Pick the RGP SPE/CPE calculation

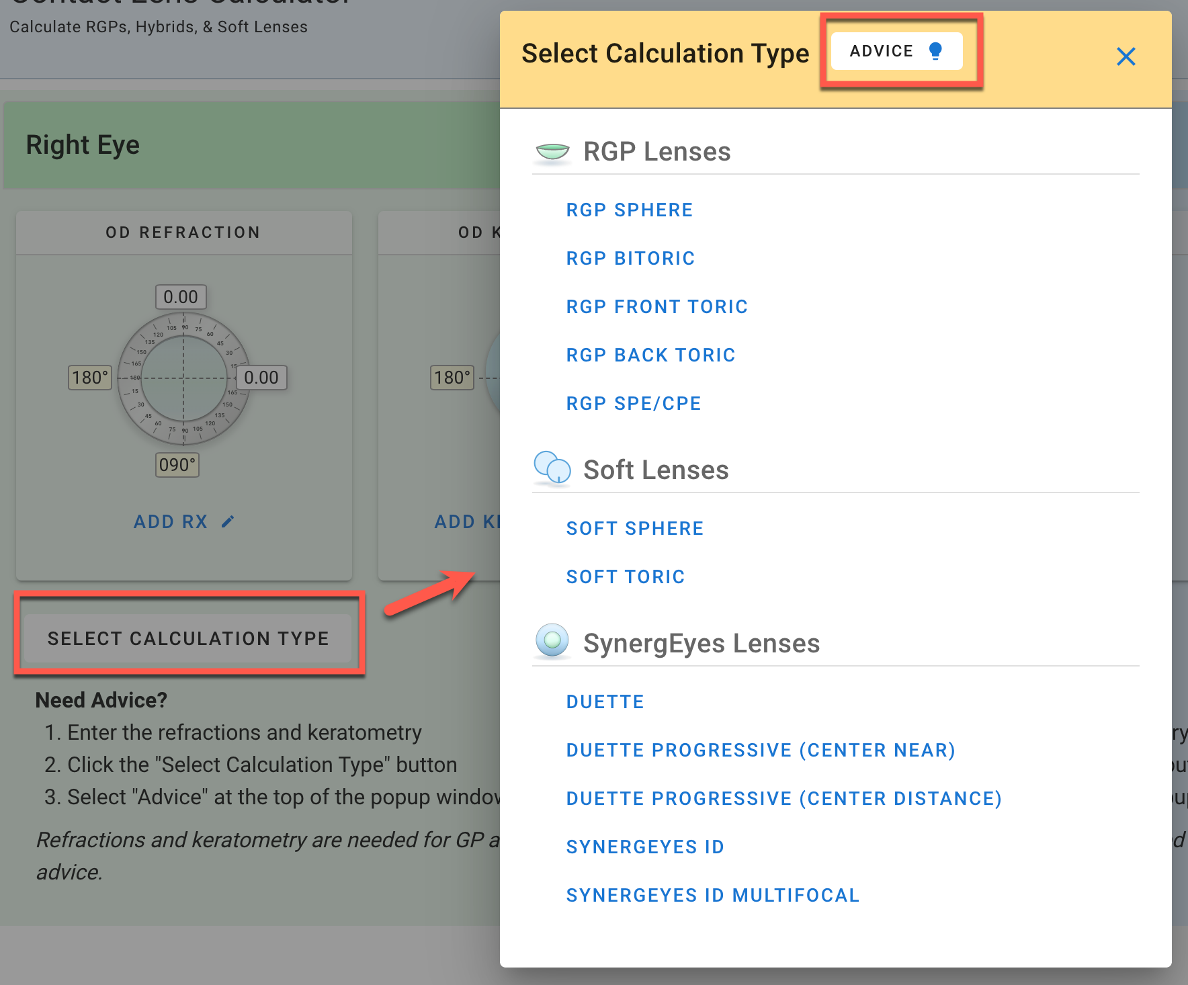coord(633,404)
